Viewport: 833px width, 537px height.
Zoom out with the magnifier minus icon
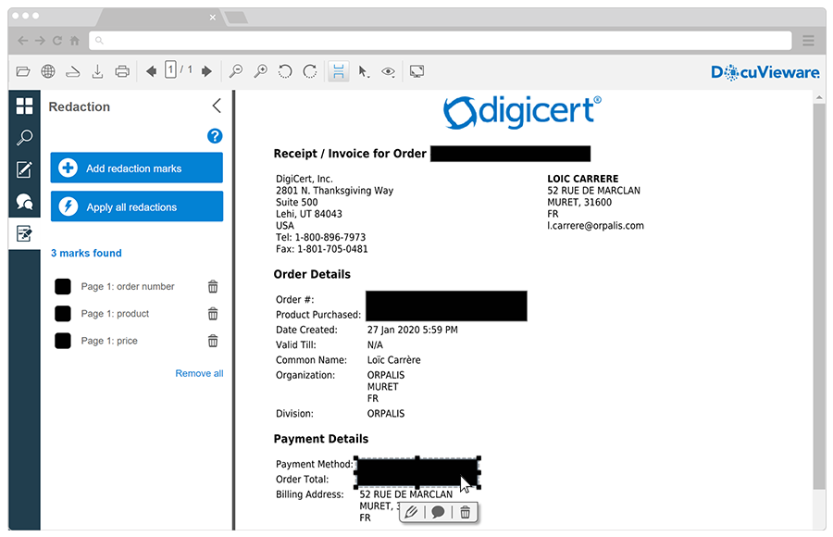click(x=235, y=71)
